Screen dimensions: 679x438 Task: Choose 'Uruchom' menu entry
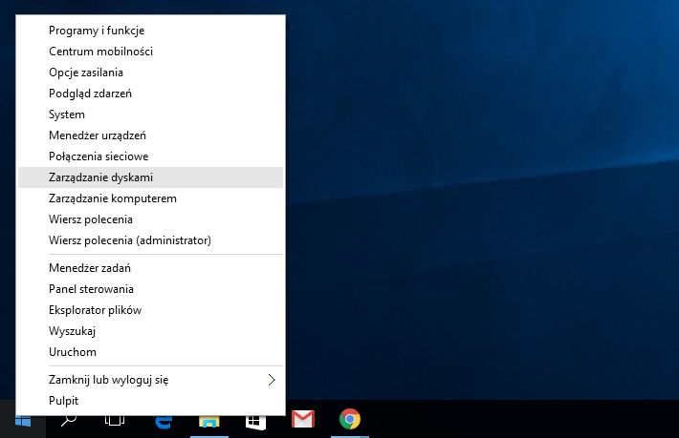pos(150,352)
